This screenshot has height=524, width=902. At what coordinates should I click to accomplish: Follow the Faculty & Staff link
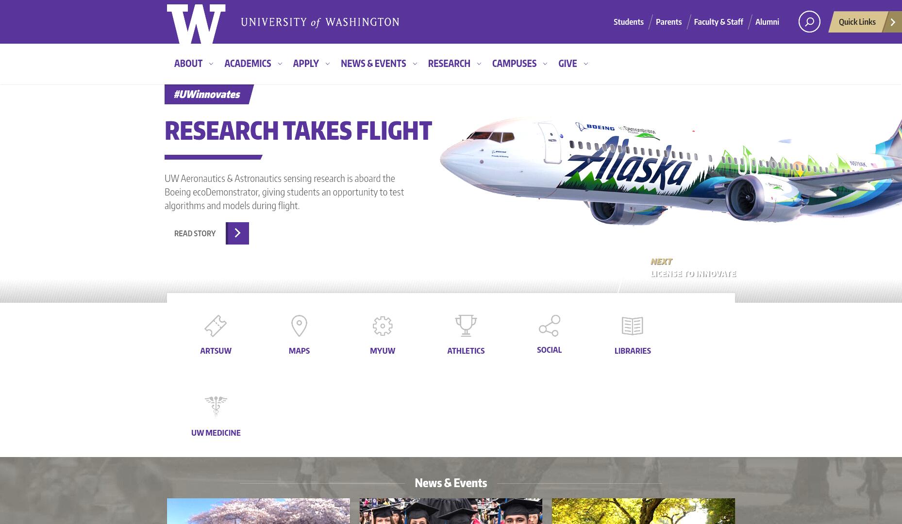[x=718, y=22]
